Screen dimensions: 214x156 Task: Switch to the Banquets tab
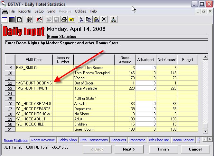(119, 140)
